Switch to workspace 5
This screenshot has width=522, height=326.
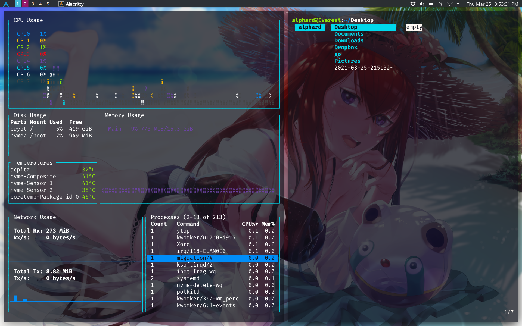48,4
